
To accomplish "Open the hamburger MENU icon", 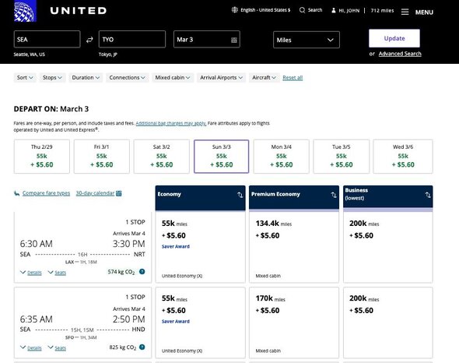I will click(405, 12).
